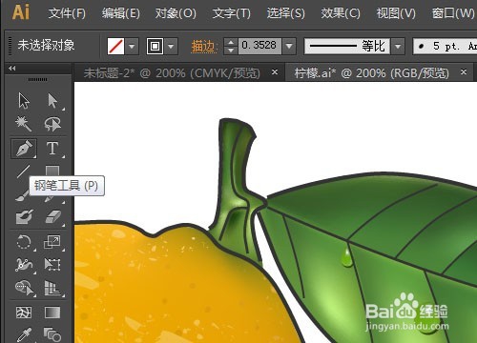This screenshot has width=477, height=343.
Task: Pick the Type tool
Action: click(x=52, y=149)
